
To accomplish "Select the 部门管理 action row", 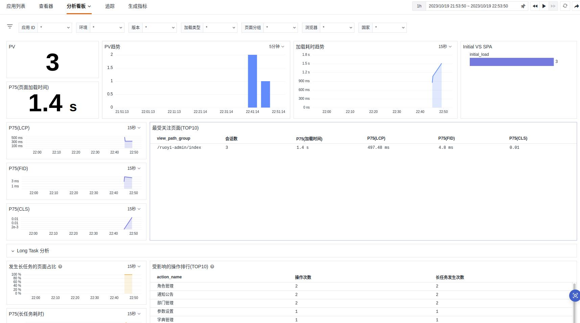I will pyautogui.click(x=361, y=303).
